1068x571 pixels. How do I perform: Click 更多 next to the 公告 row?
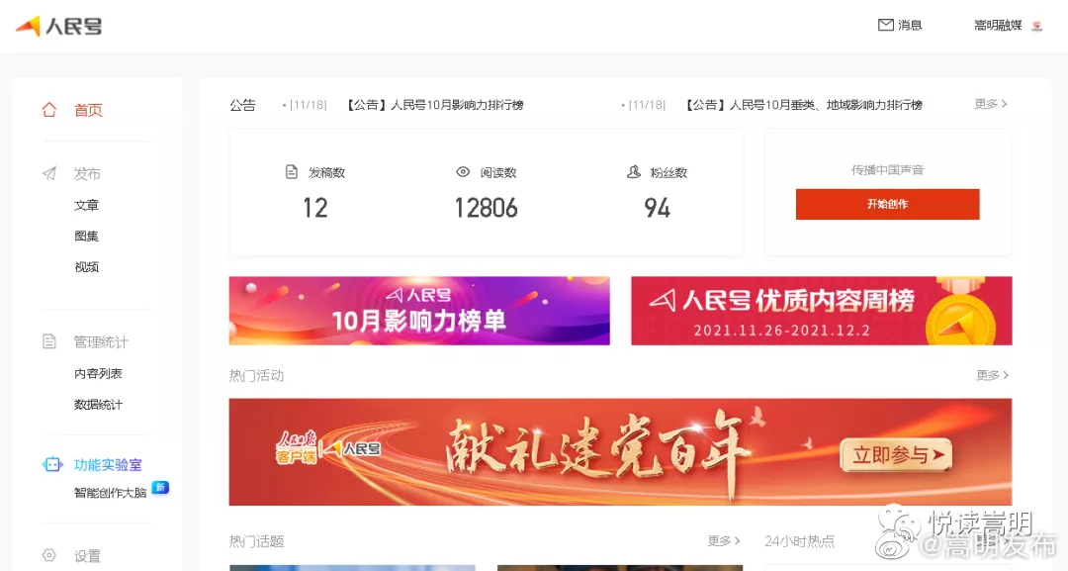point(990,104)
